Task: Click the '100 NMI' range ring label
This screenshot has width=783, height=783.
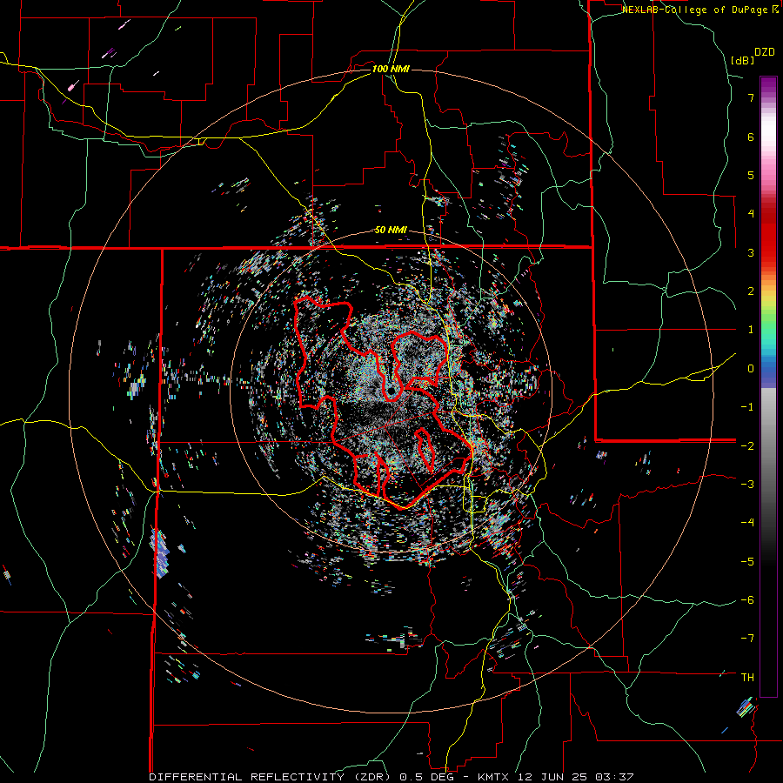Action: pyautogui.click(x=391, y=69)
